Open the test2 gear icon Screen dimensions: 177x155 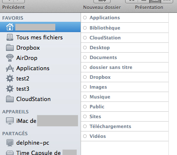click(x=10, y=78)
